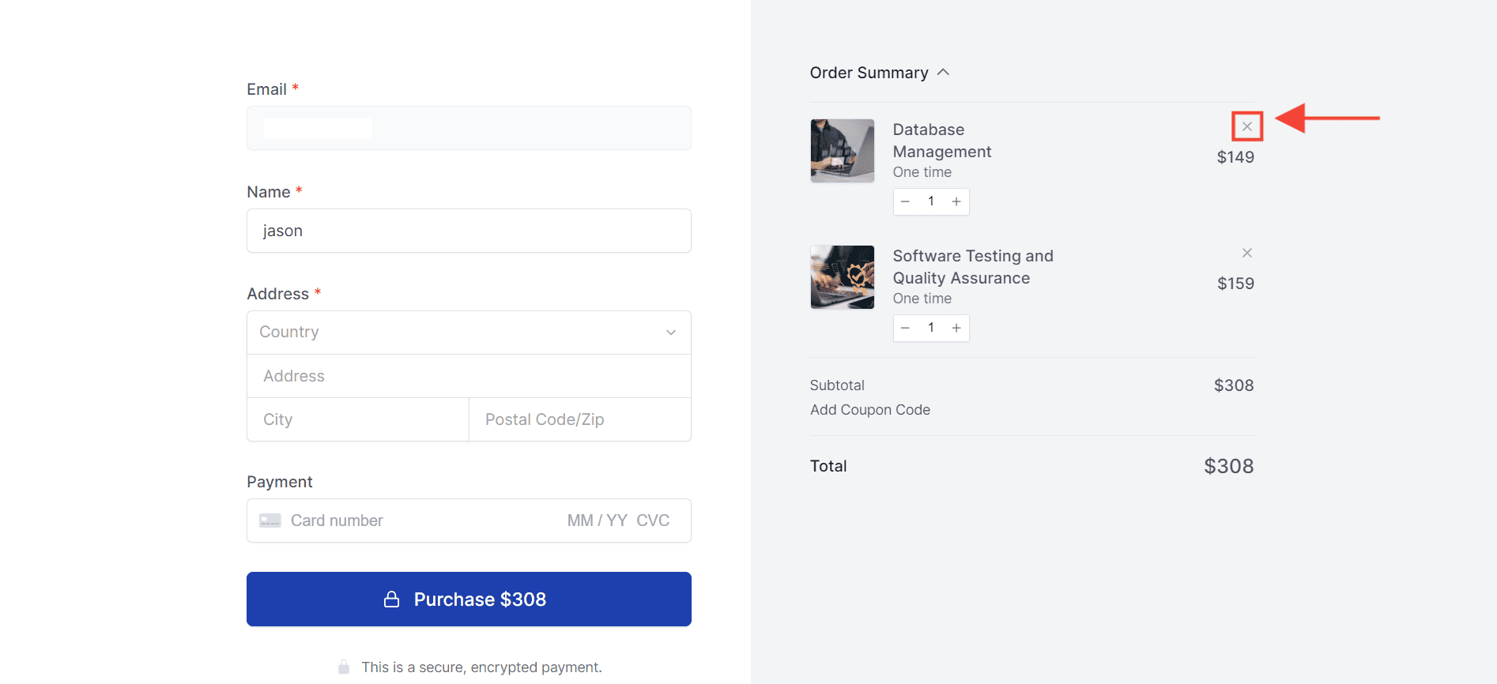Viewport: 1497px width, 684px height.
Task: Open the Country selection dropdown
Action: coord(469,332)
